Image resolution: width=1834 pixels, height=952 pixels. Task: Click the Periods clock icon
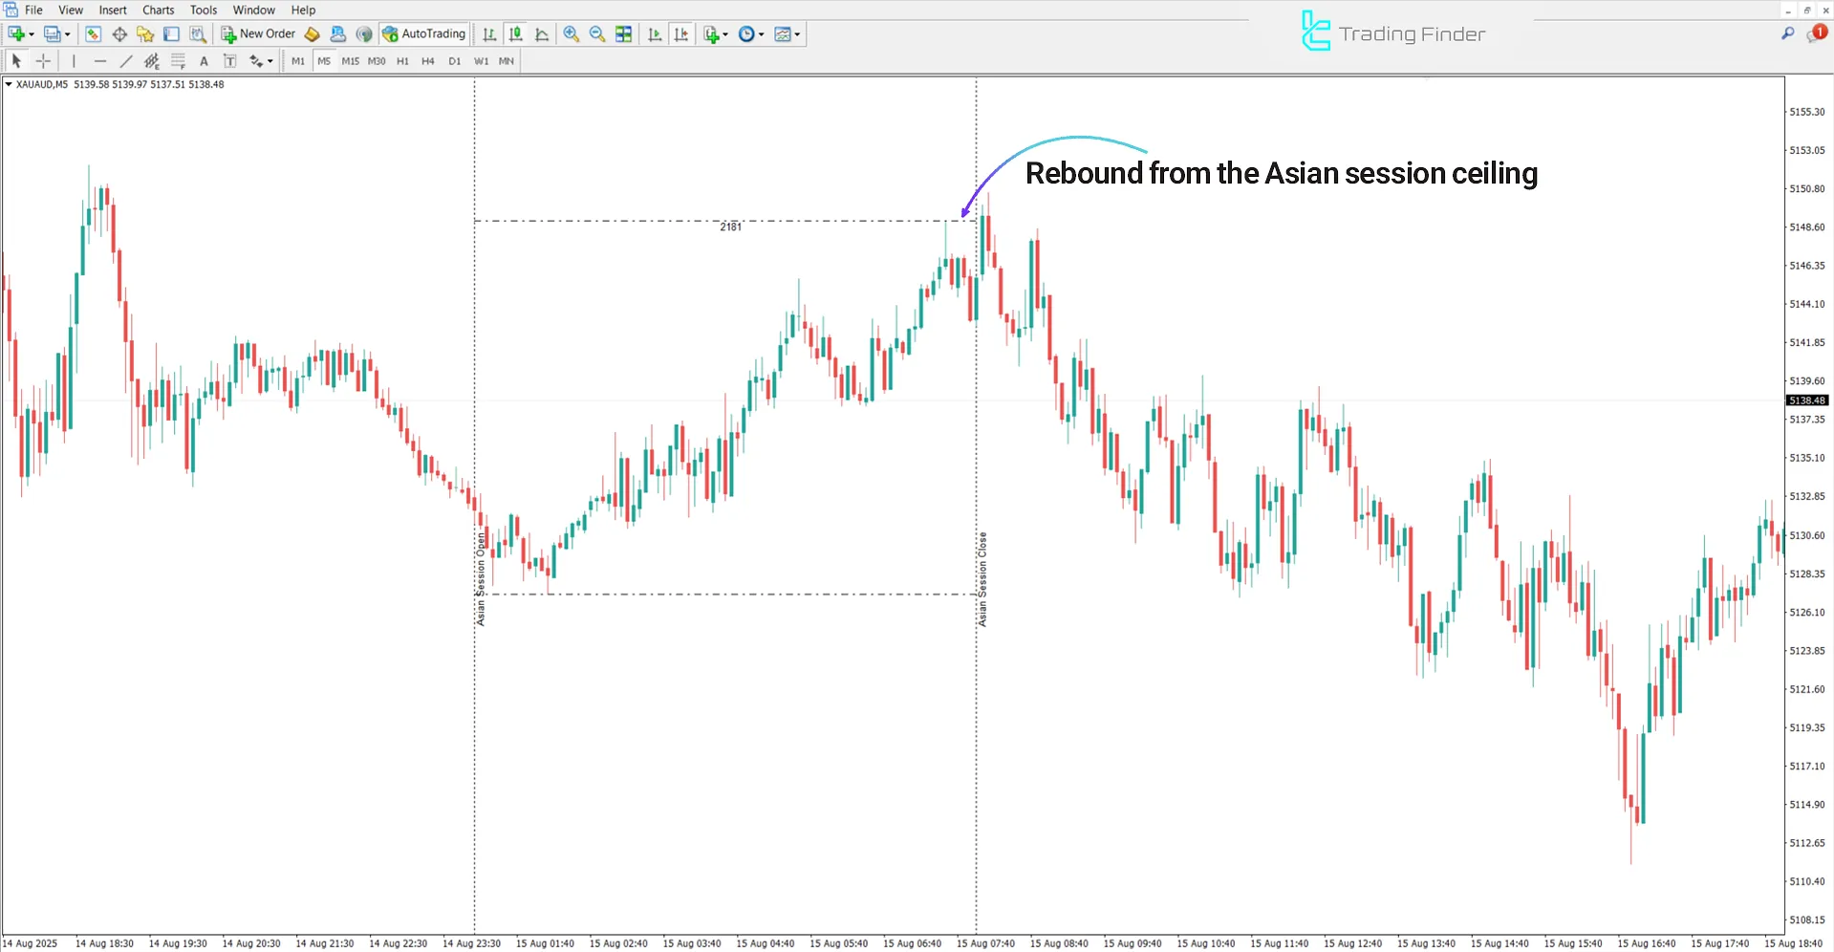(746, 34)
